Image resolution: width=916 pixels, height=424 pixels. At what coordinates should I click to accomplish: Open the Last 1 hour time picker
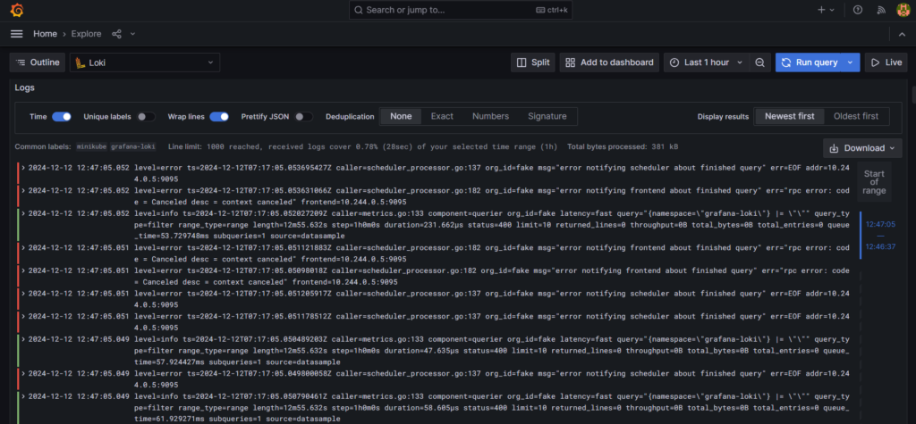pyautogui.click(x=707, y=62)
